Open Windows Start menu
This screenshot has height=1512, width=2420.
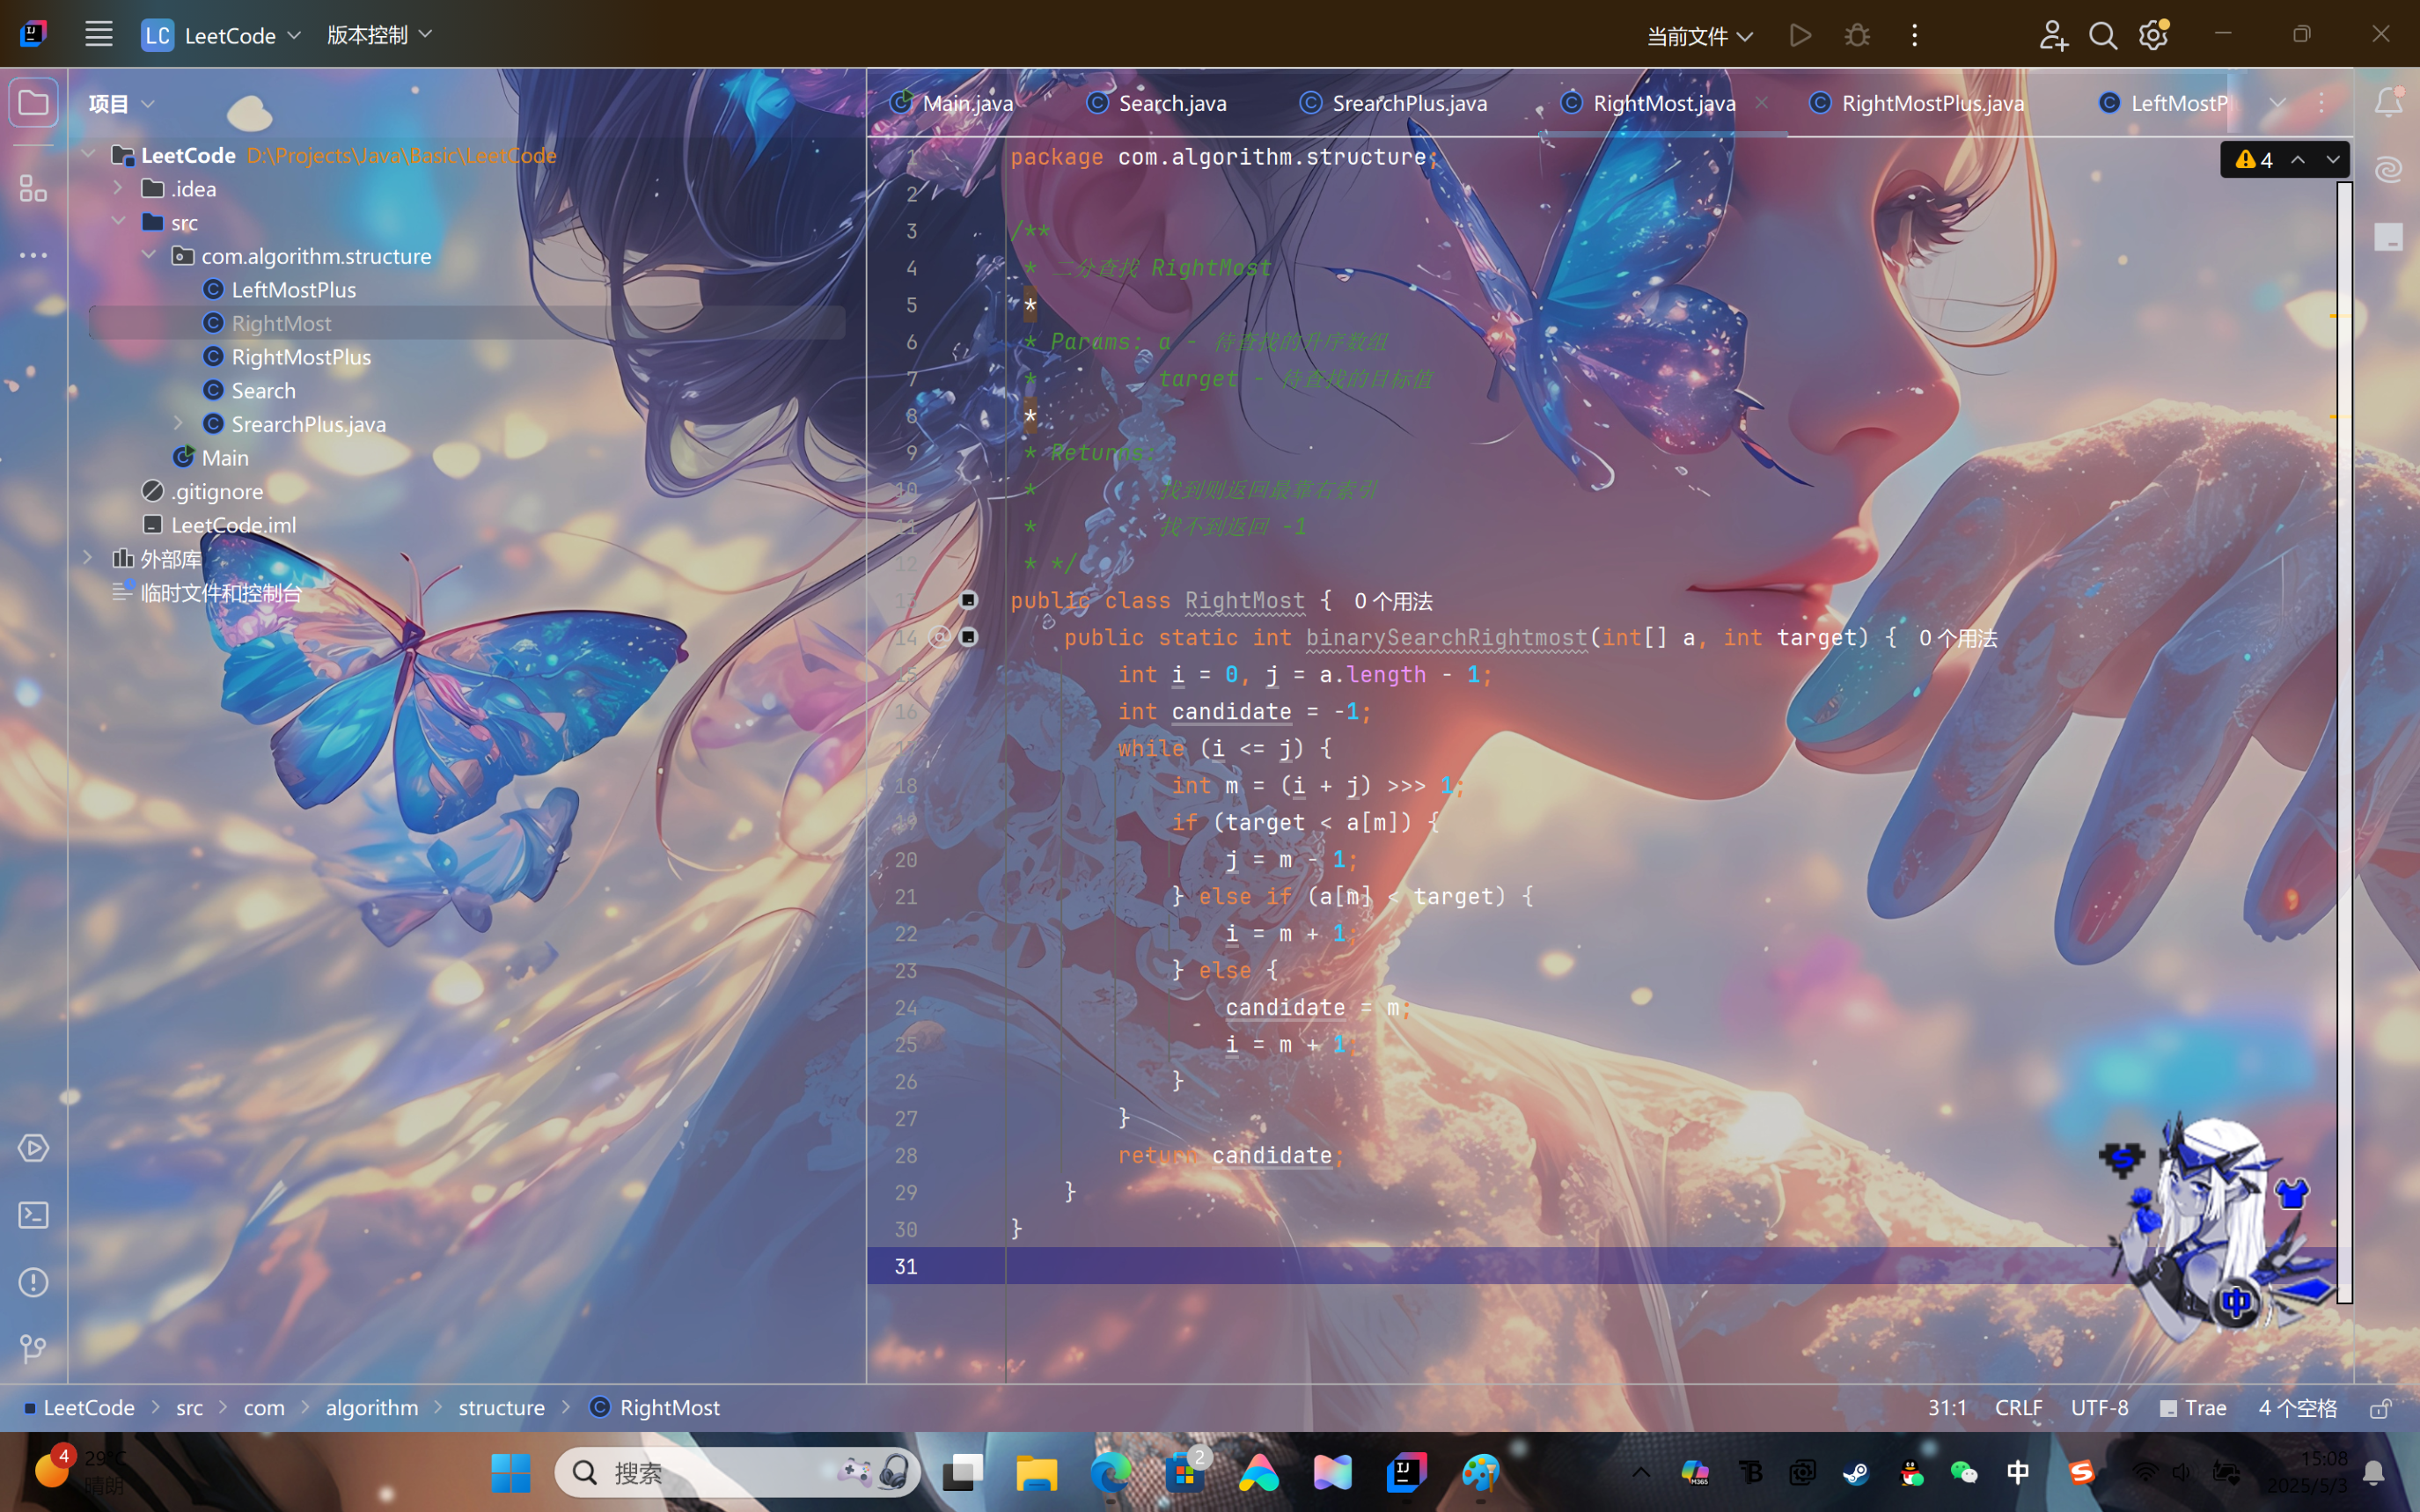pyautogui.click(x=510, y=1472)
